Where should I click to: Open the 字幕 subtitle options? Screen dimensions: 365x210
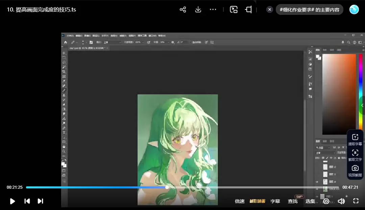pyautogui.click(x=275, y=201)
